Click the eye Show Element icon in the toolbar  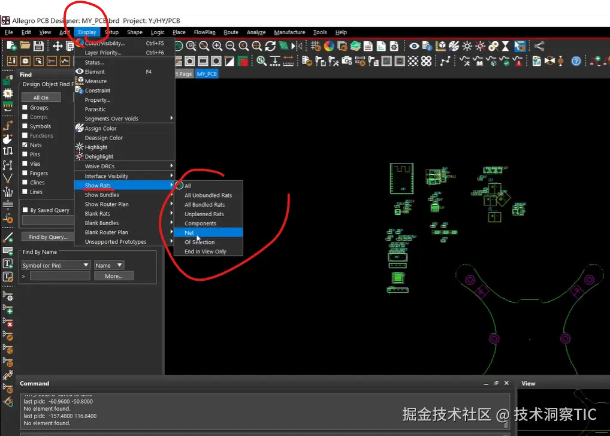coord(414,46)
